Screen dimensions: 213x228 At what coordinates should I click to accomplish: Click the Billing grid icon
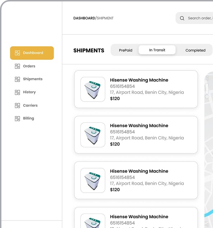point(17,119)
